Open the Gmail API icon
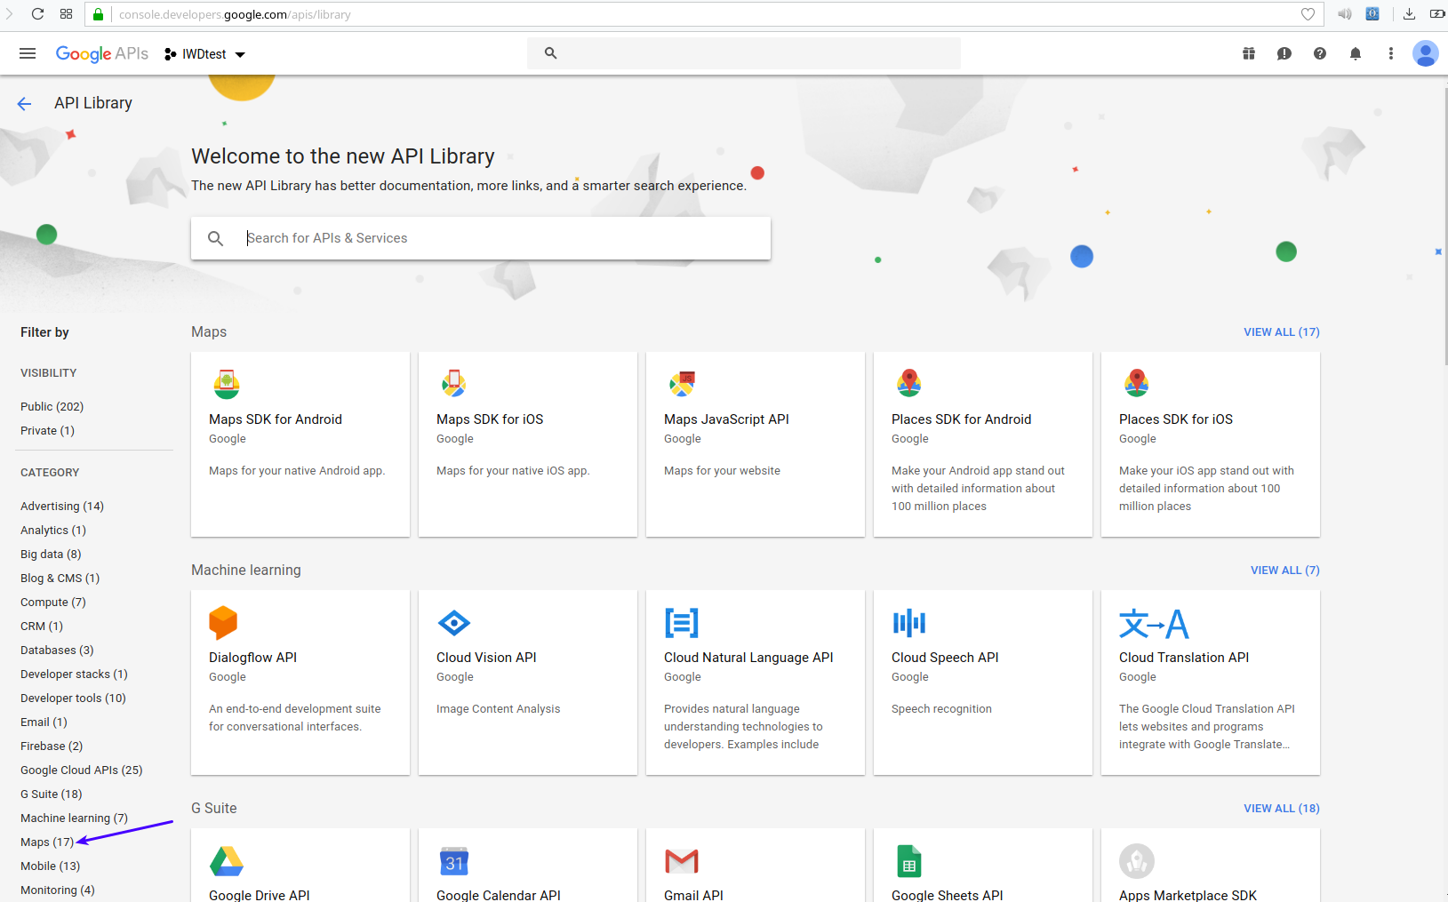 point(682,861)
